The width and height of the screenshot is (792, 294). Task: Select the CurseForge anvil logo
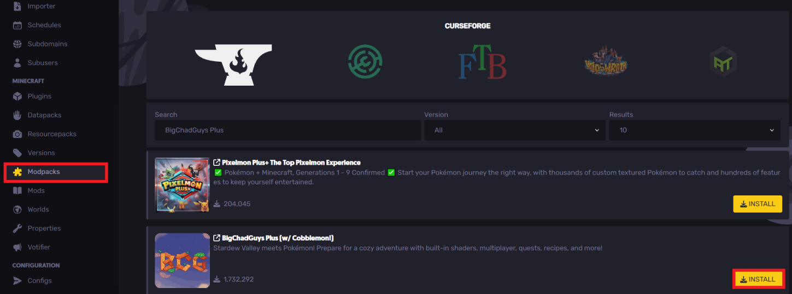[x=233, y=65]
